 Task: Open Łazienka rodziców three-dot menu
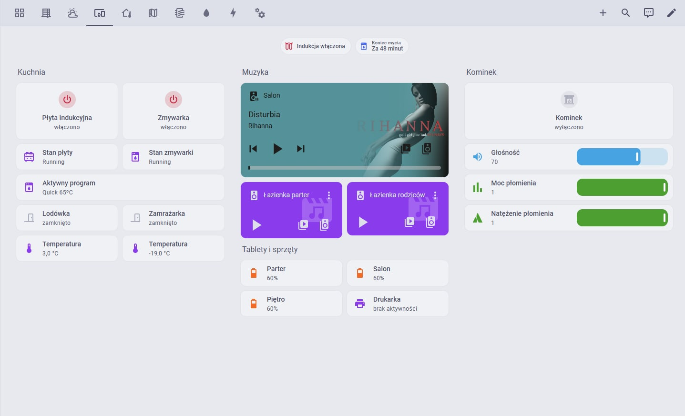click(435, 195)
